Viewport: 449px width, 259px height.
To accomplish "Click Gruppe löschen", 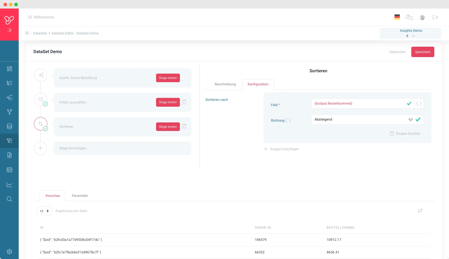I will (x=405, y=134).
